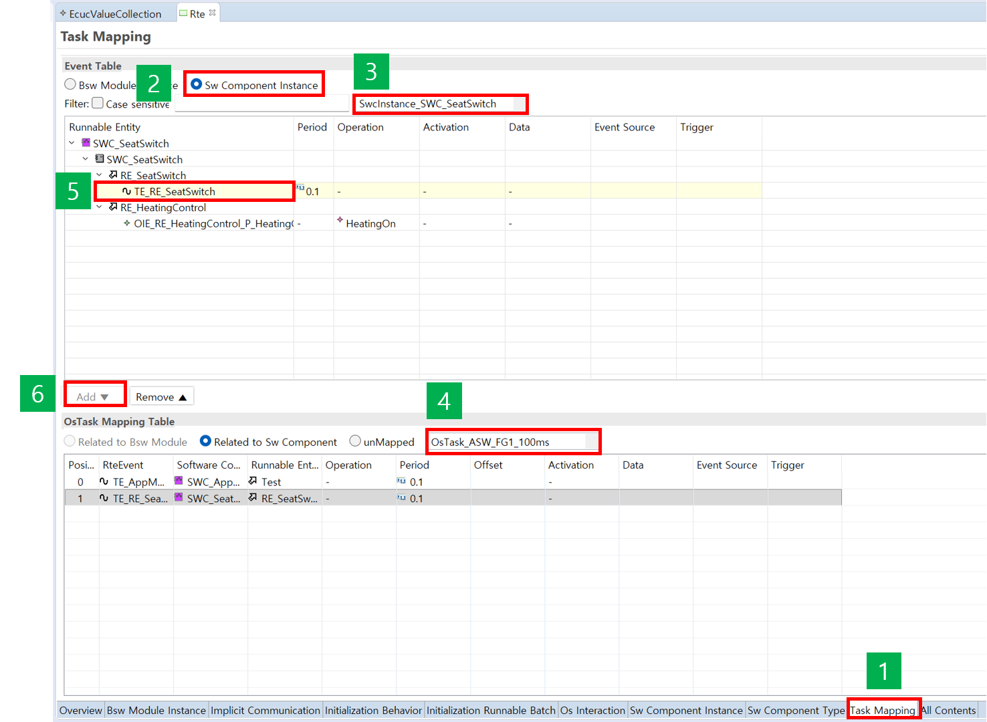Open the OsTask_ASW_FG1_100ms combo box
This screenshot has width=987, height=722.
[x=591, y=442]
